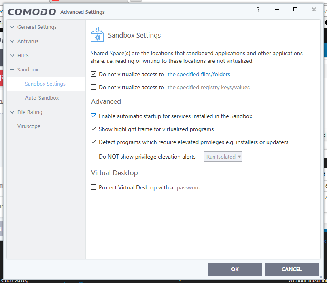Image resolution: width=327 pixels, height=283 pixels.
Task: Enable Protect Virtual Desktop with a password
Action: coord(93,187)
